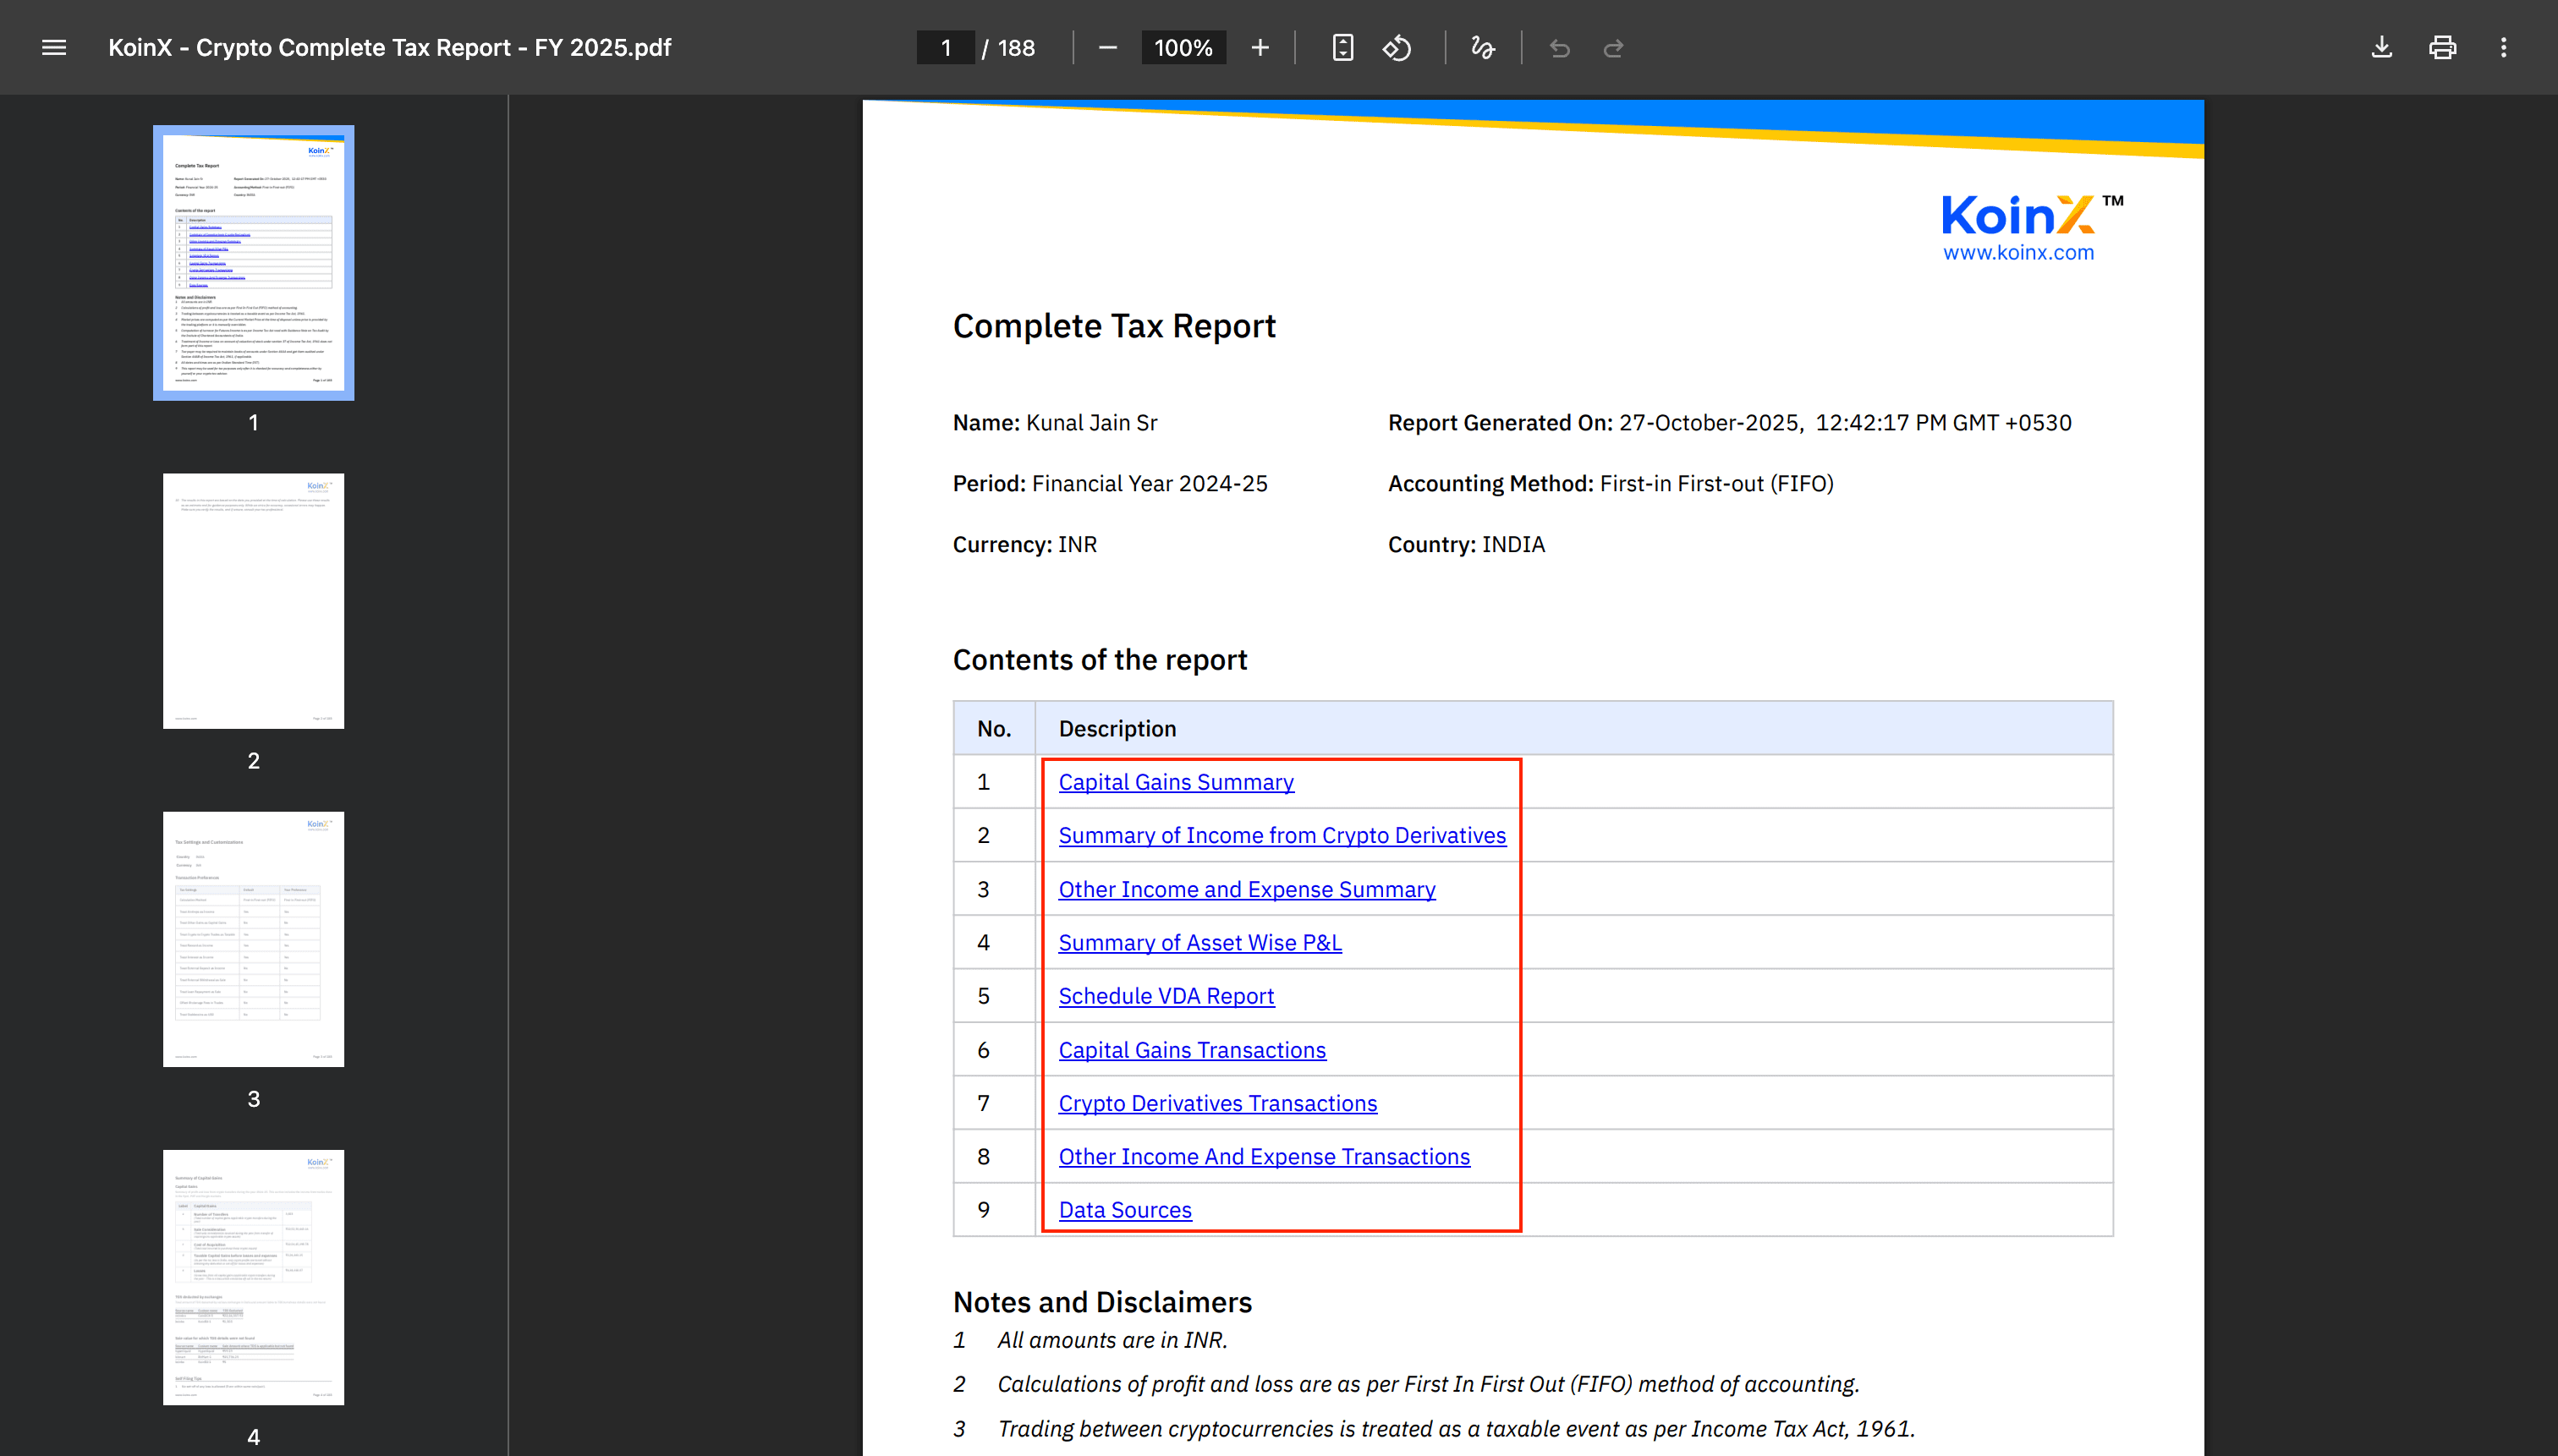Rotate the document counterclockwise
Screen dimensions: 2558x1456
[x=1397, y=47]
